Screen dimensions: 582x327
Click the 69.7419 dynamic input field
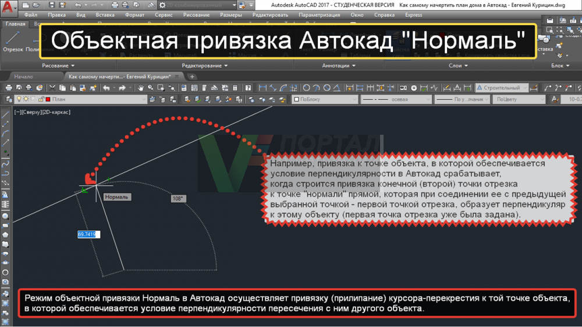[88, 235]
